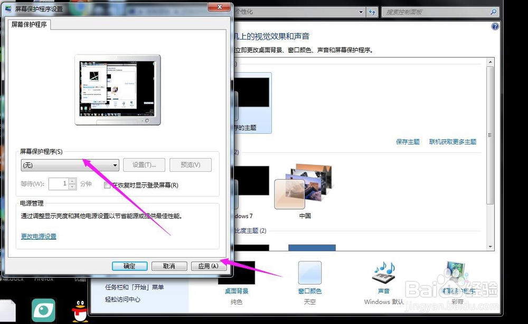
Task: Open 任务栏和「开始」菜单 link
Action: click(134, 287)
